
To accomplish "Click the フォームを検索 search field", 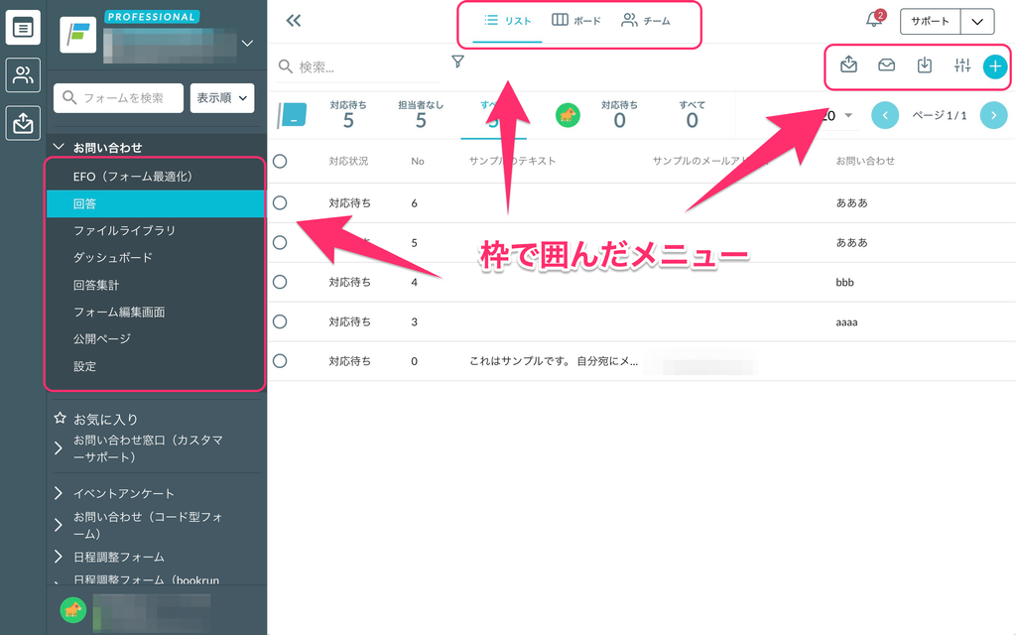I will tap(119, 98).
